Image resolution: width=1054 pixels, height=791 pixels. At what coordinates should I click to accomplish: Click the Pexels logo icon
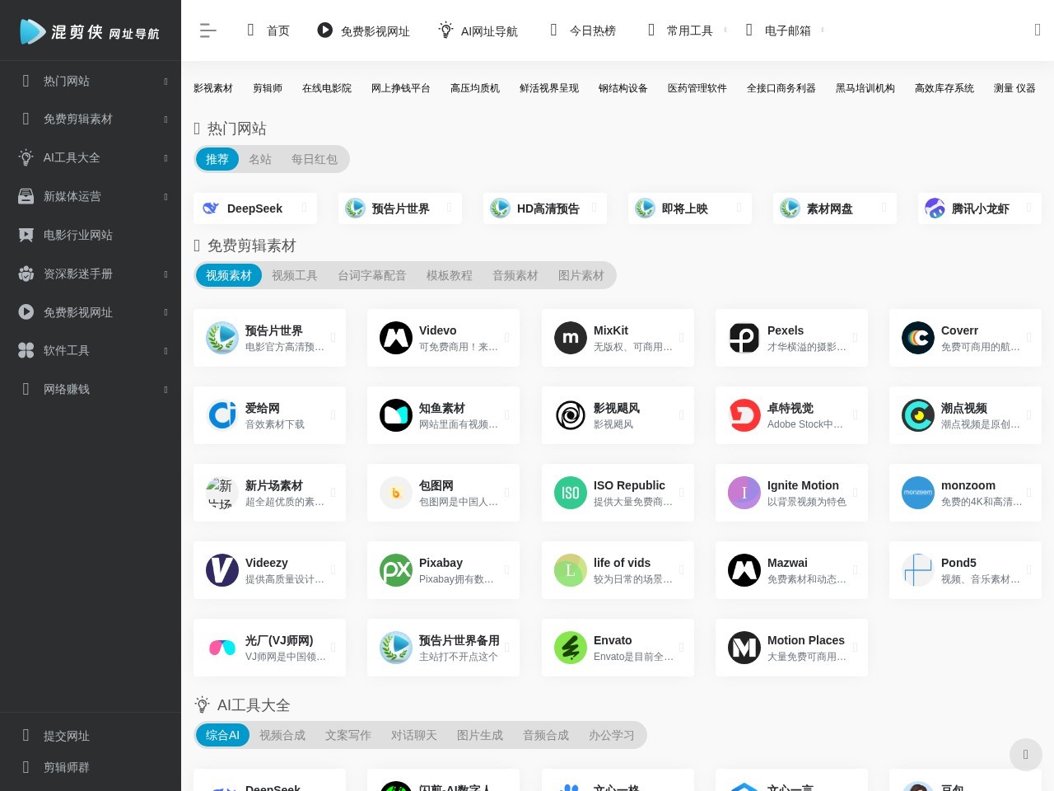[744, 338]
